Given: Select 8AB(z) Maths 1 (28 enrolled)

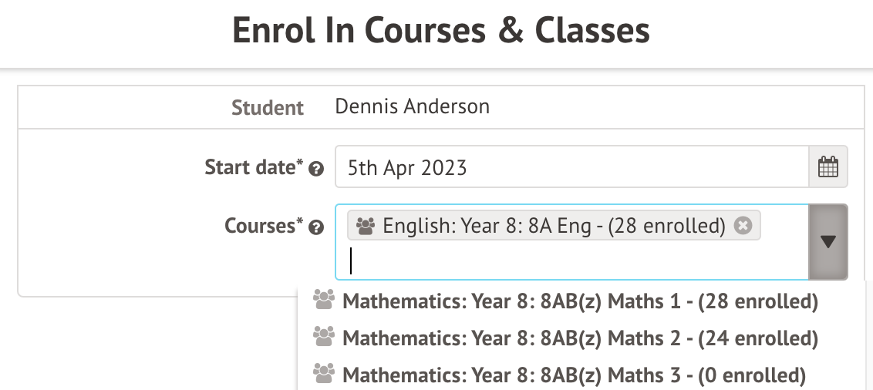Looking at the screenshot, I should pyautogui.click(x=579, y=301).
